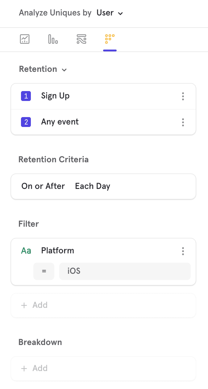The width and height of the screenshot is (208, 389).
Task: Change the Each Day interval
Action: coord(93,186)
